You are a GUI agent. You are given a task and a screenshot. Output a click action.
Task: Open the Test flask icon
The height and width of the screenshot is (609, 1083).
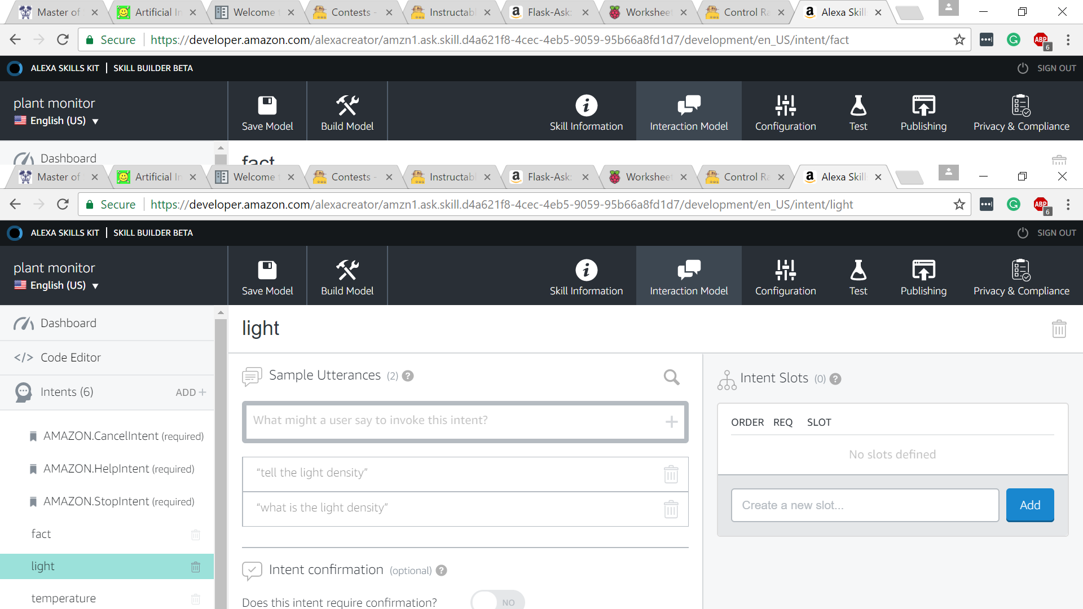click(858, 270)
